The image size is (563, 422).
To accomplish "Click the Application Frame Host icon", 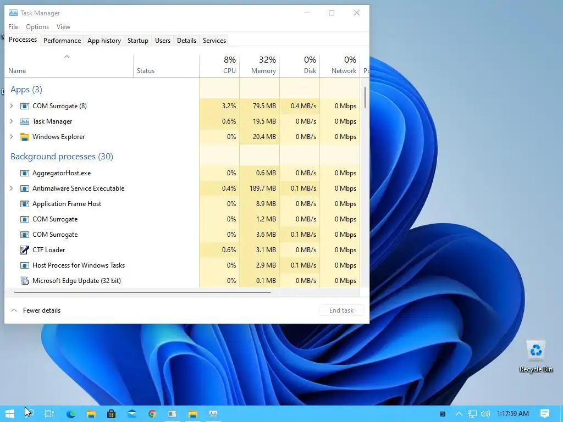I will click(24, 204).
